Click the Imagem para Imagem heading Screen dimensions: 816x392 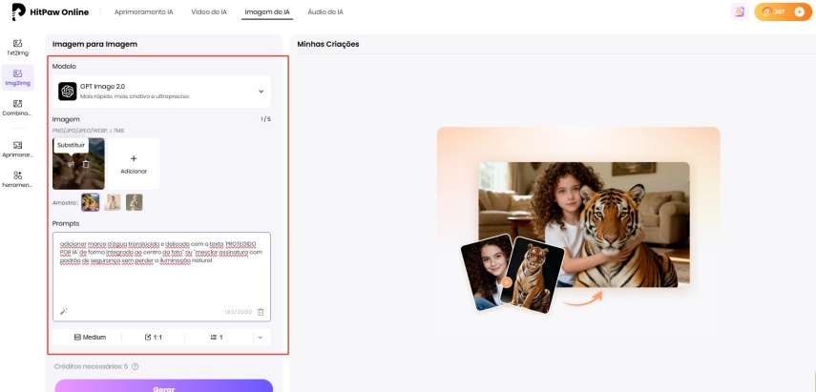tap(94, 44)
